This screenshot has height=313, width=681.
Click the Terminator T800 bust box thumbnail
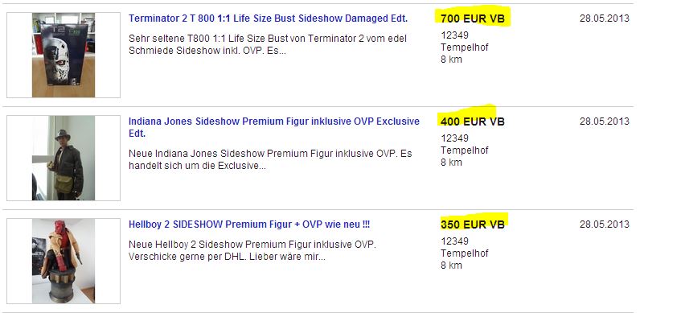pos(64,55)
